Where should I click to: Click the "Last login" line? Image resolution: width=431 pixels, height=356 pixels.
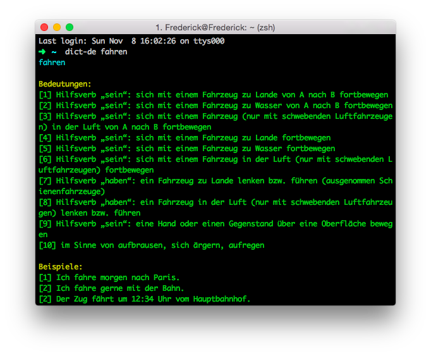(x=131, y=41)
